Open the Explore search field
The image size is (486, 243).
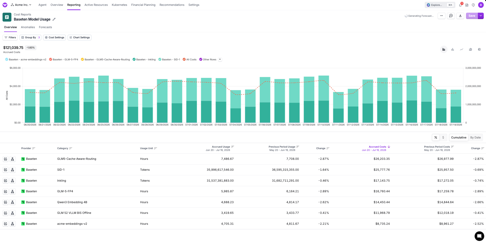point(440,5)
